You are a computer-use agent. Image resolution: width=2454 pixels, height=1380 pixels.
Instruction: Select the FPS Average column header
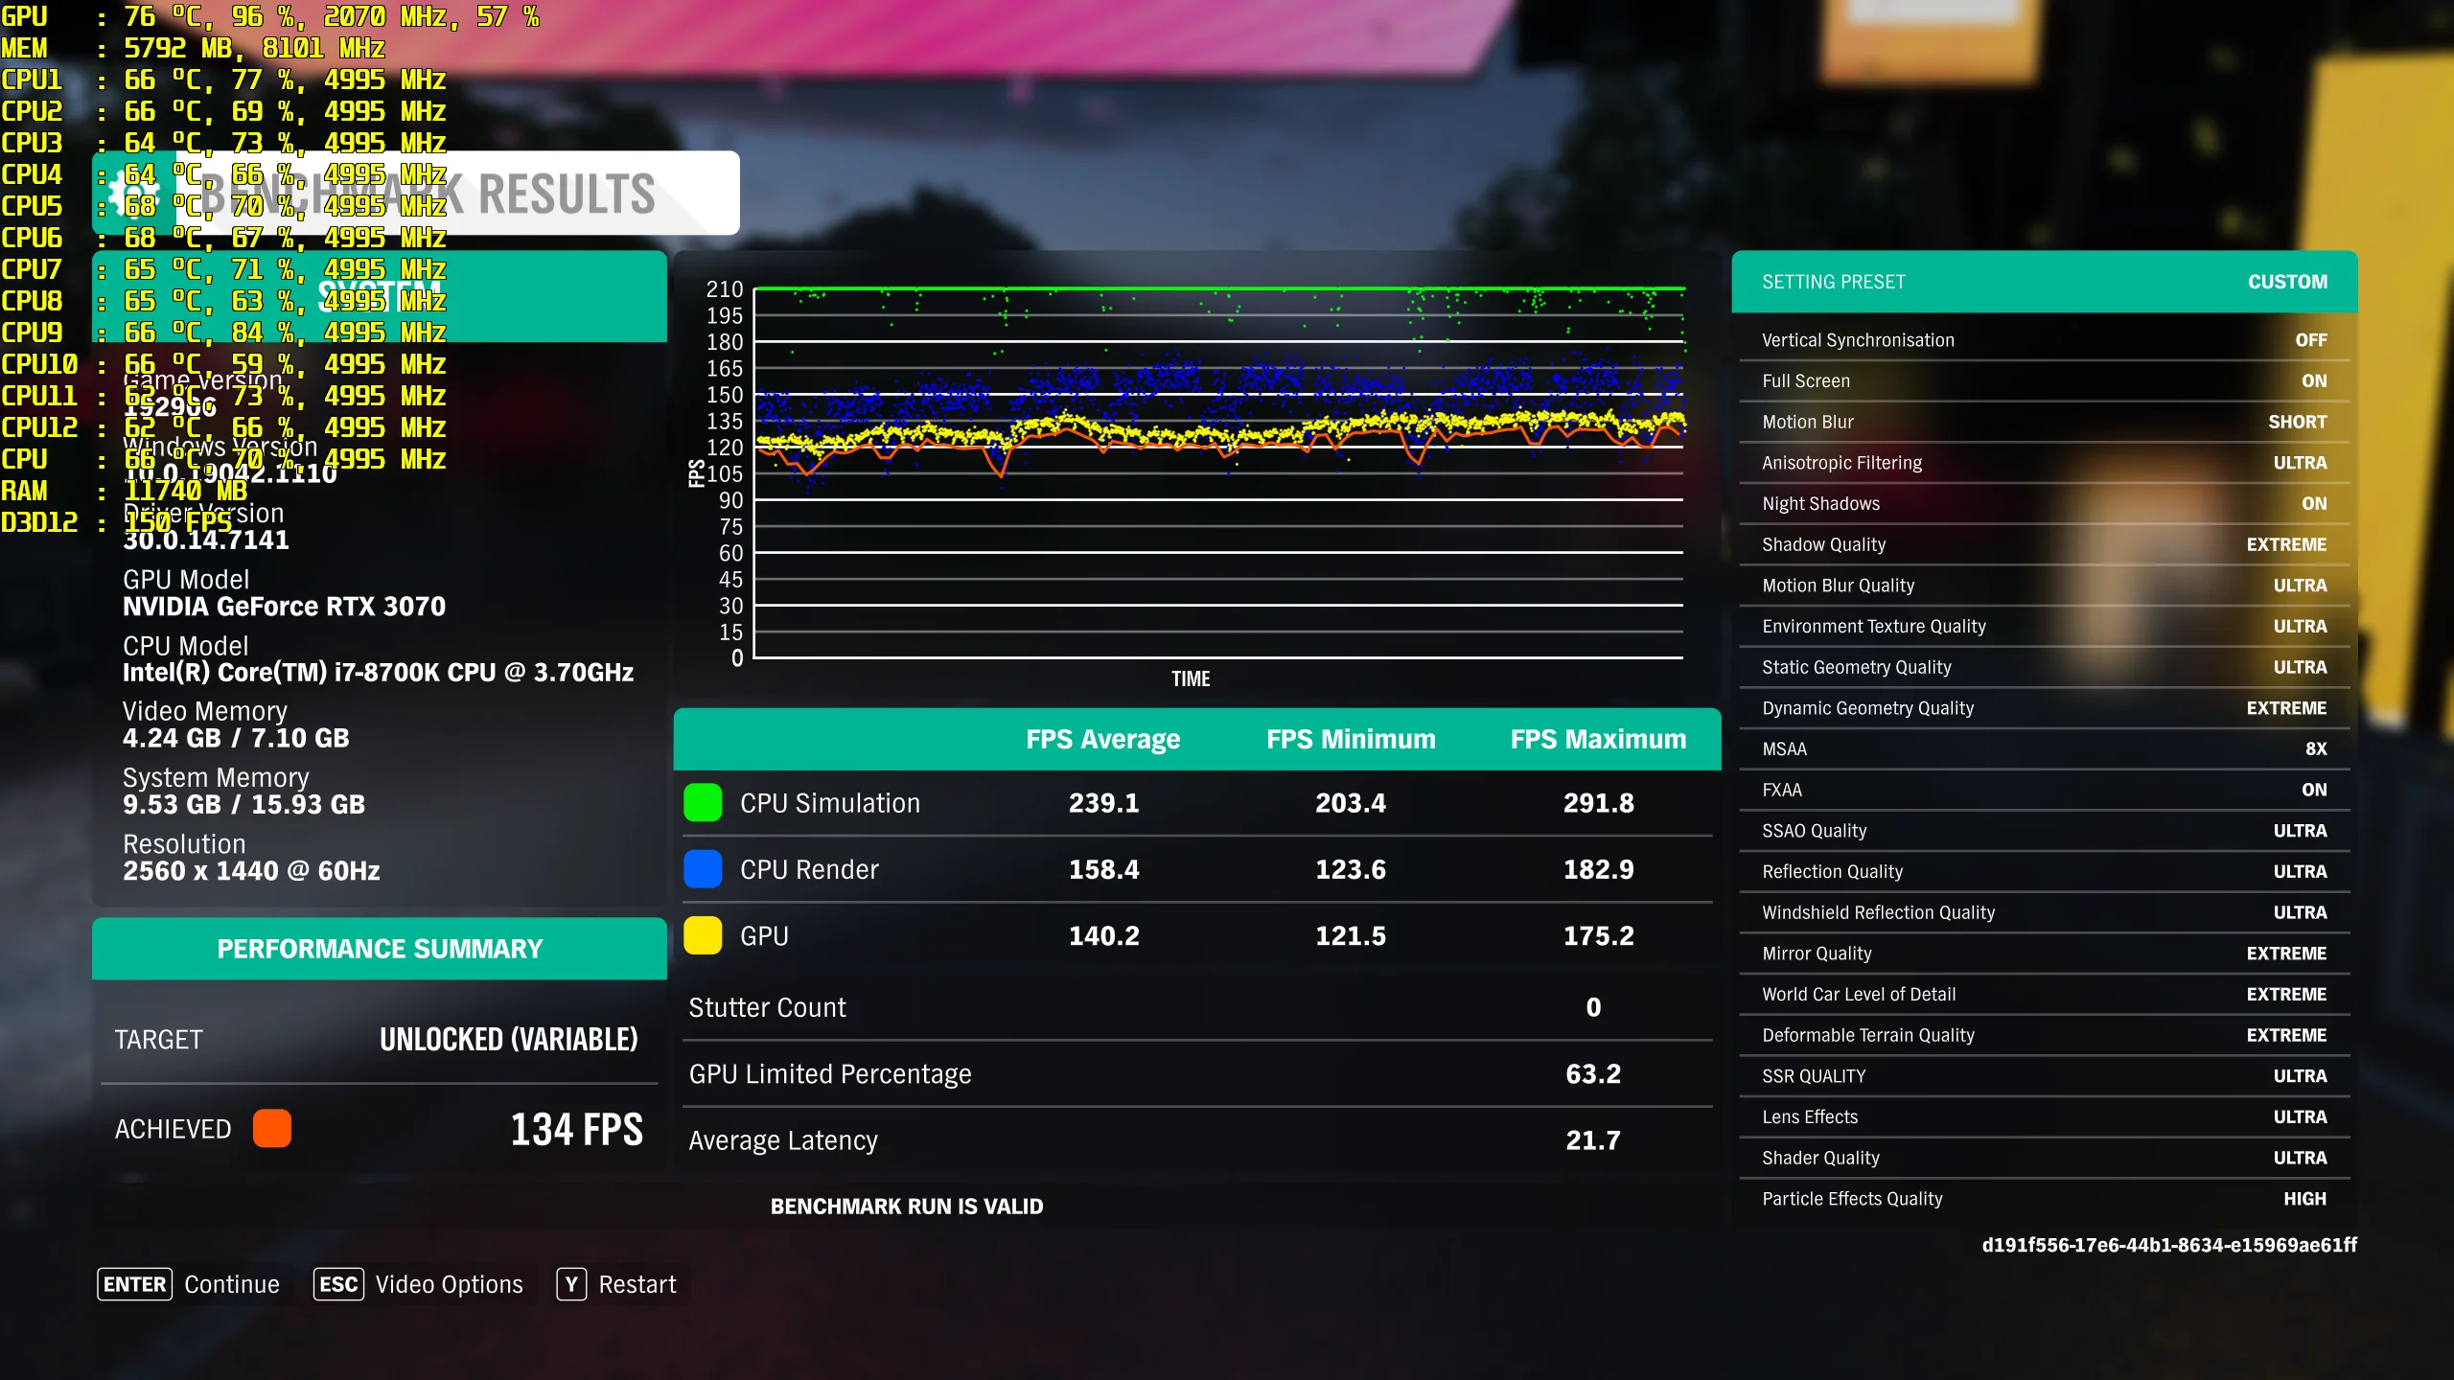point(1103,739)
